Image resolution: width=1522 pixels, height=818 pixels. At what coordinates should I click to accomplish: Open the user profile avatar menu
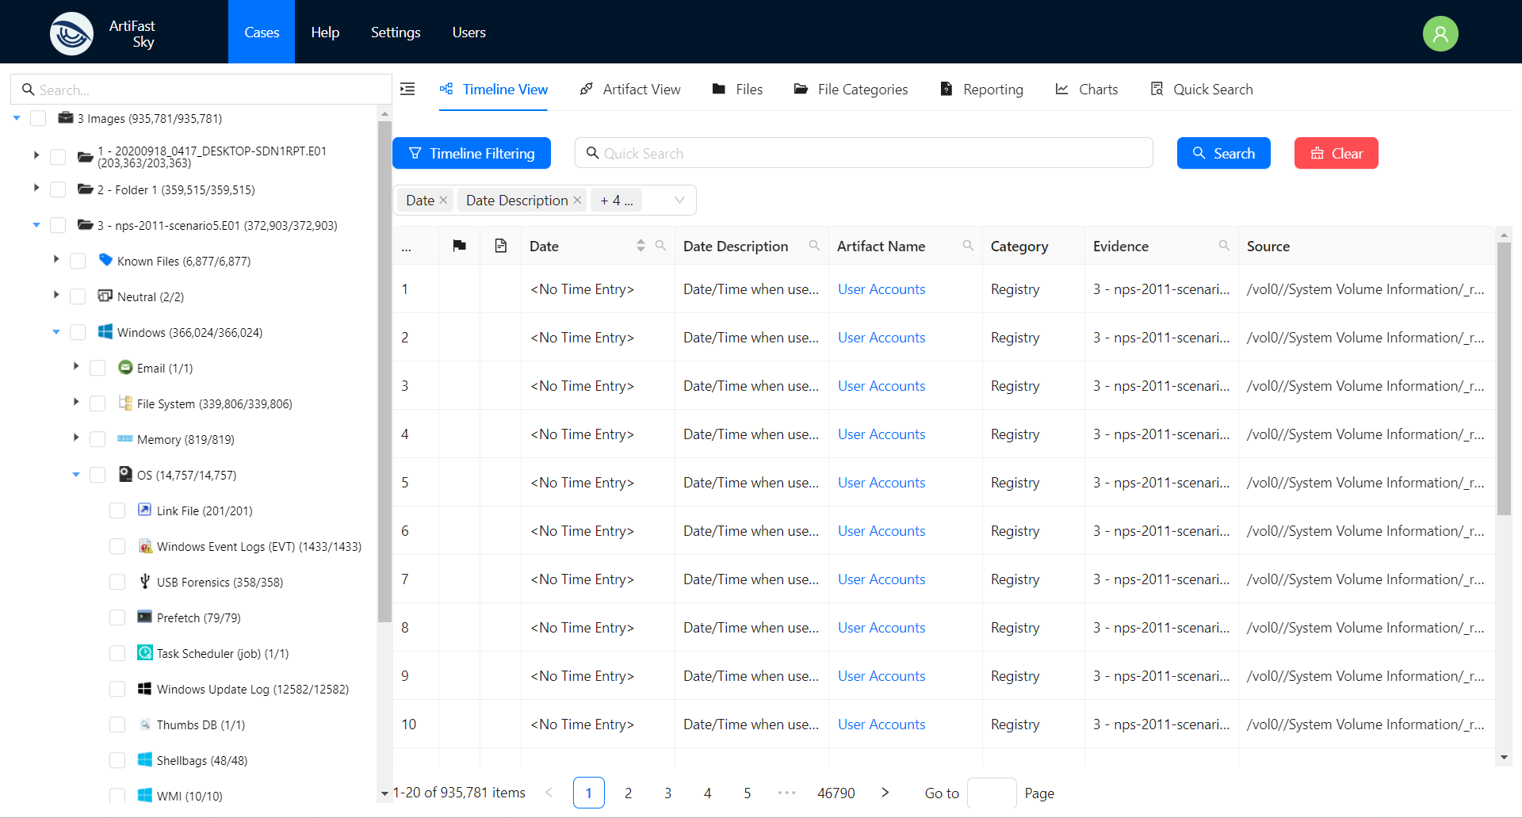(x=1440, y=33)
